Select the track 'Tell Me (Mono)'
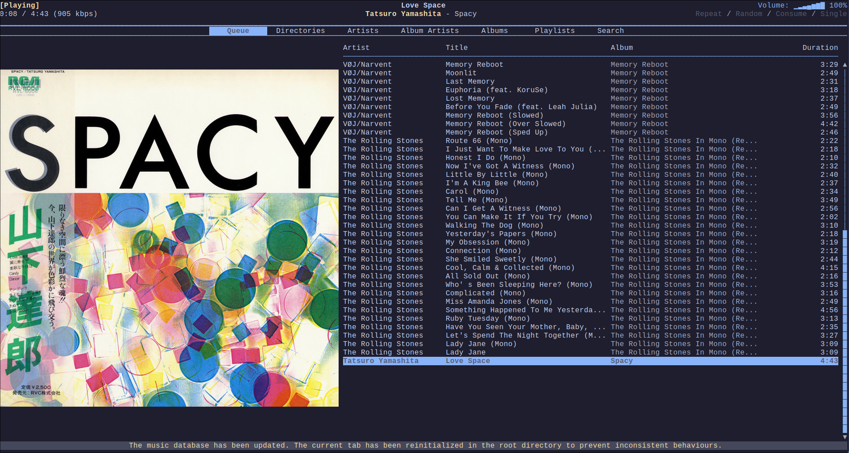This screenshot has width=849, height=453. (x=590, y=200)
